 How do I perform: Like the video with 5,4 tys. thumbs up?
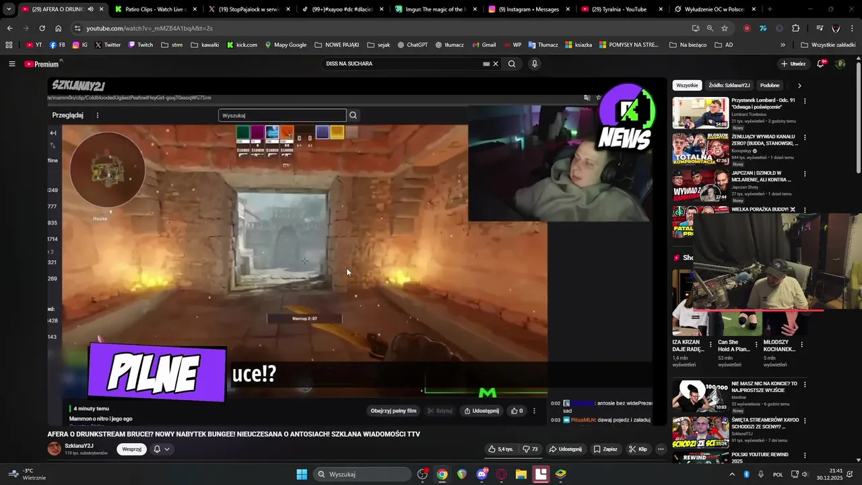(501, 449)
